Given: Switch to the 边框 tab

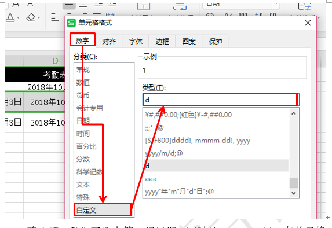Looking at the screenshot, I should pyautogui.click(x=162, y=41).
